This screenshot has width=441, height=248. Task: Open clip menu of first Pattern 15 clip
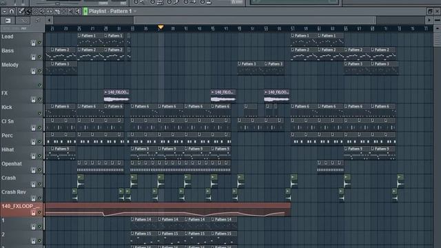132,234
